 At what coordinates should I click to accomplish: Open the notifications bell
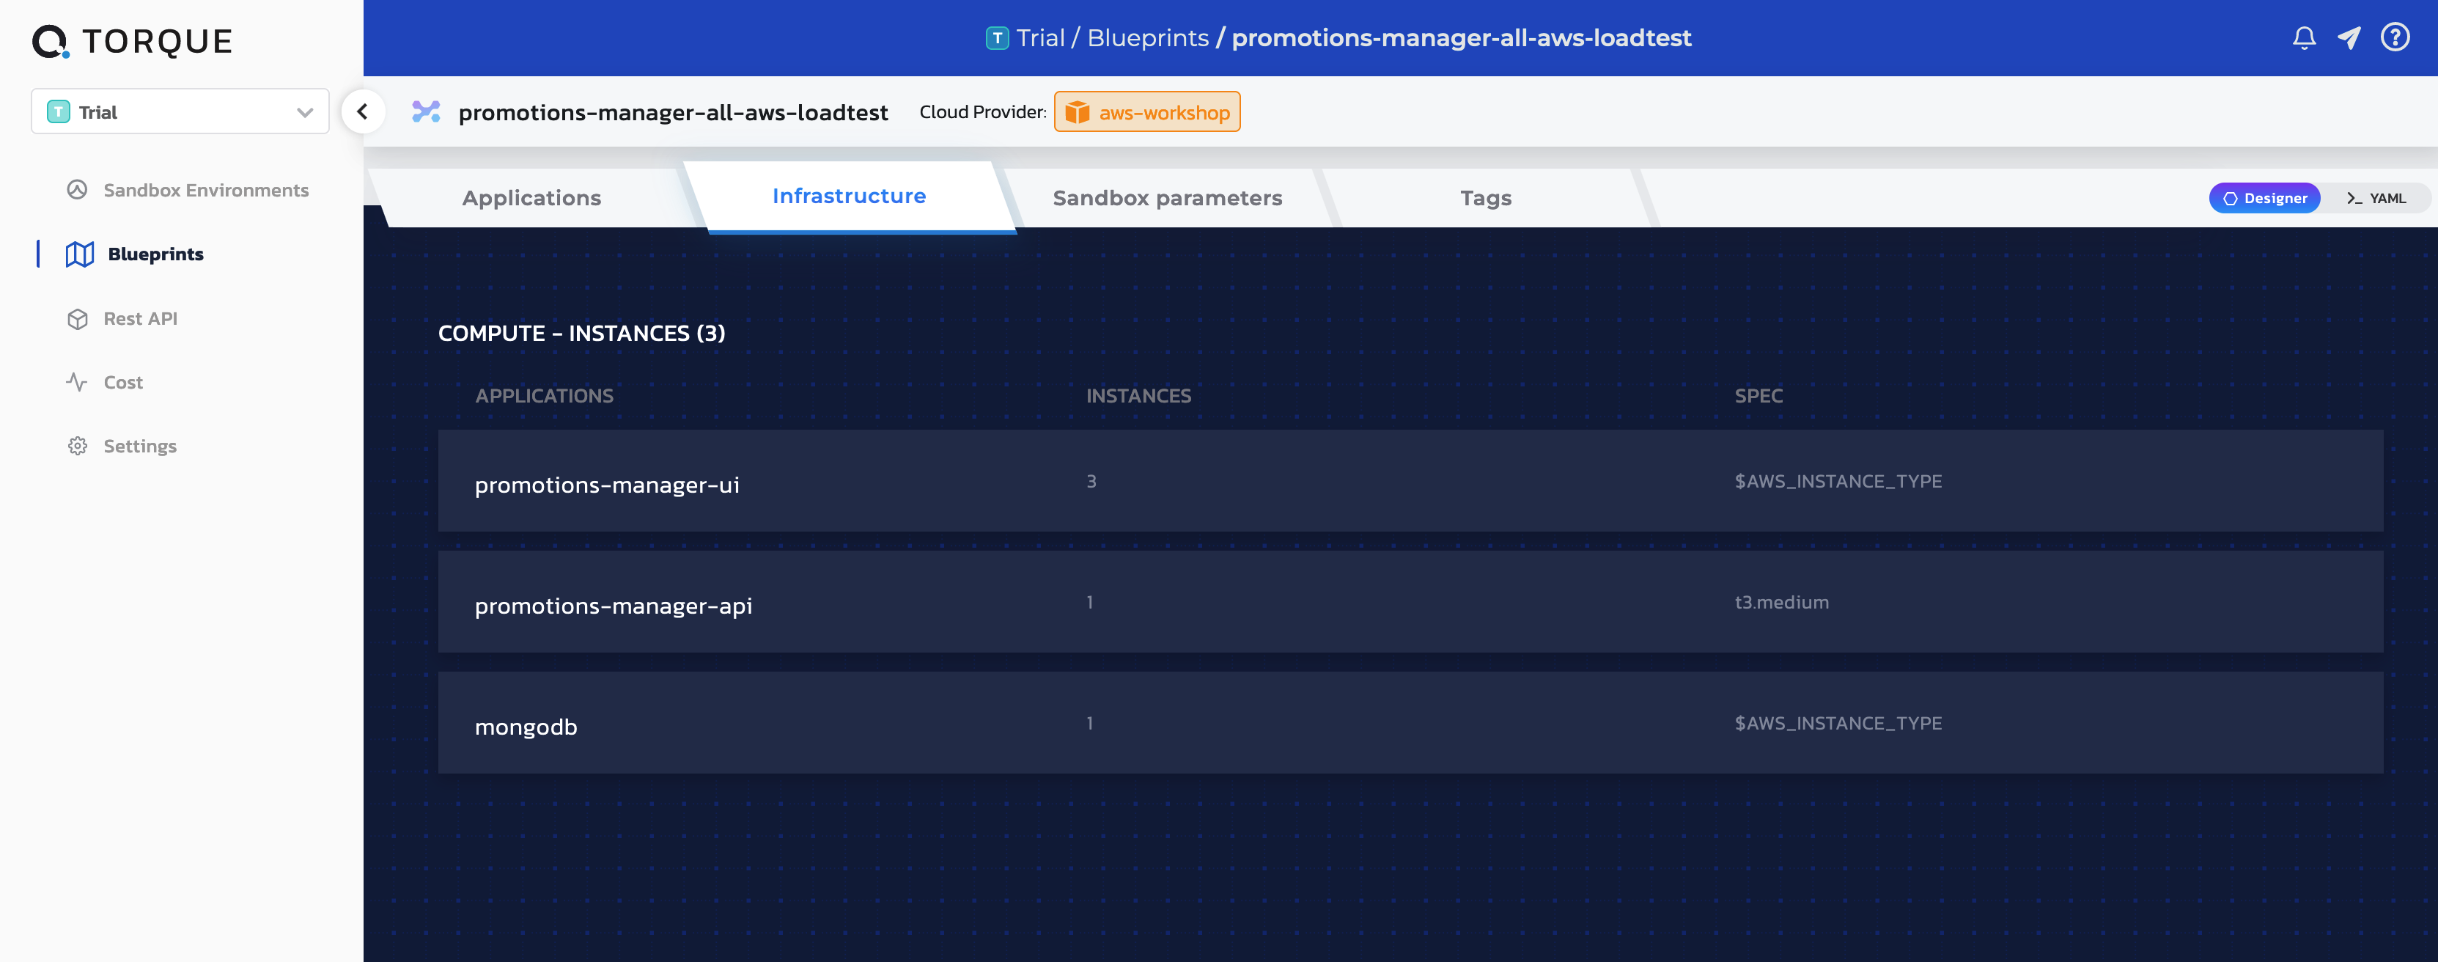2305,38
